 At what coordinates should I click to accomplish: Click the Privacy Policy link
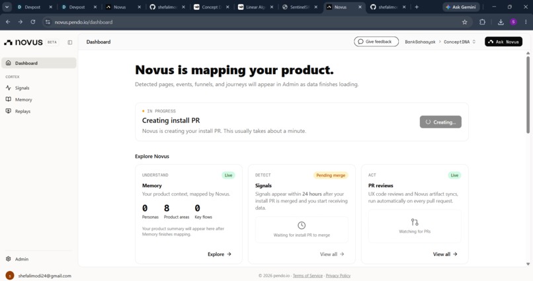338,276
